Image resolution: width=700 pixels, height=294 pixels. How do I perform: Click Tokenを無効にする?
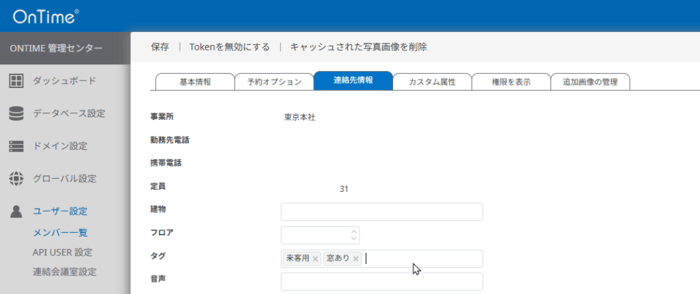click(229, 47)
